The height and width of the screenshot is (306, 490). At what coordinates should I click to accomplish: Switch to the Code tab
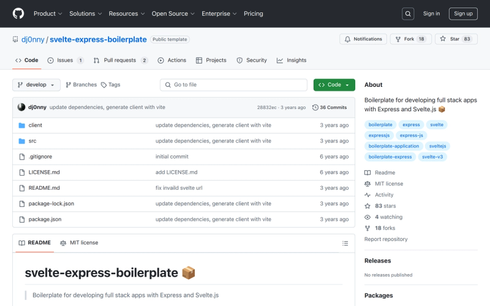(x=27, y=60)
